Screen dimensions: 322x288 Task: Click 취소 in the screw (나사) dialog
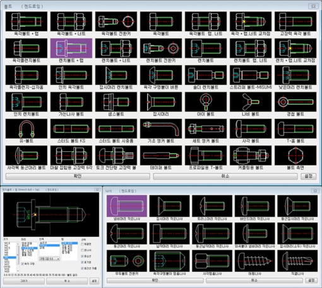coord(254,280)
